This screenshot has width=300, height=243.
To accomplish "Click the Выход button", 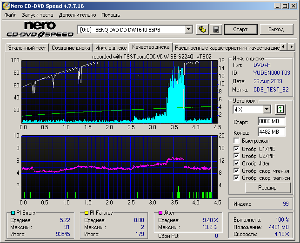I will click(276, 29).
